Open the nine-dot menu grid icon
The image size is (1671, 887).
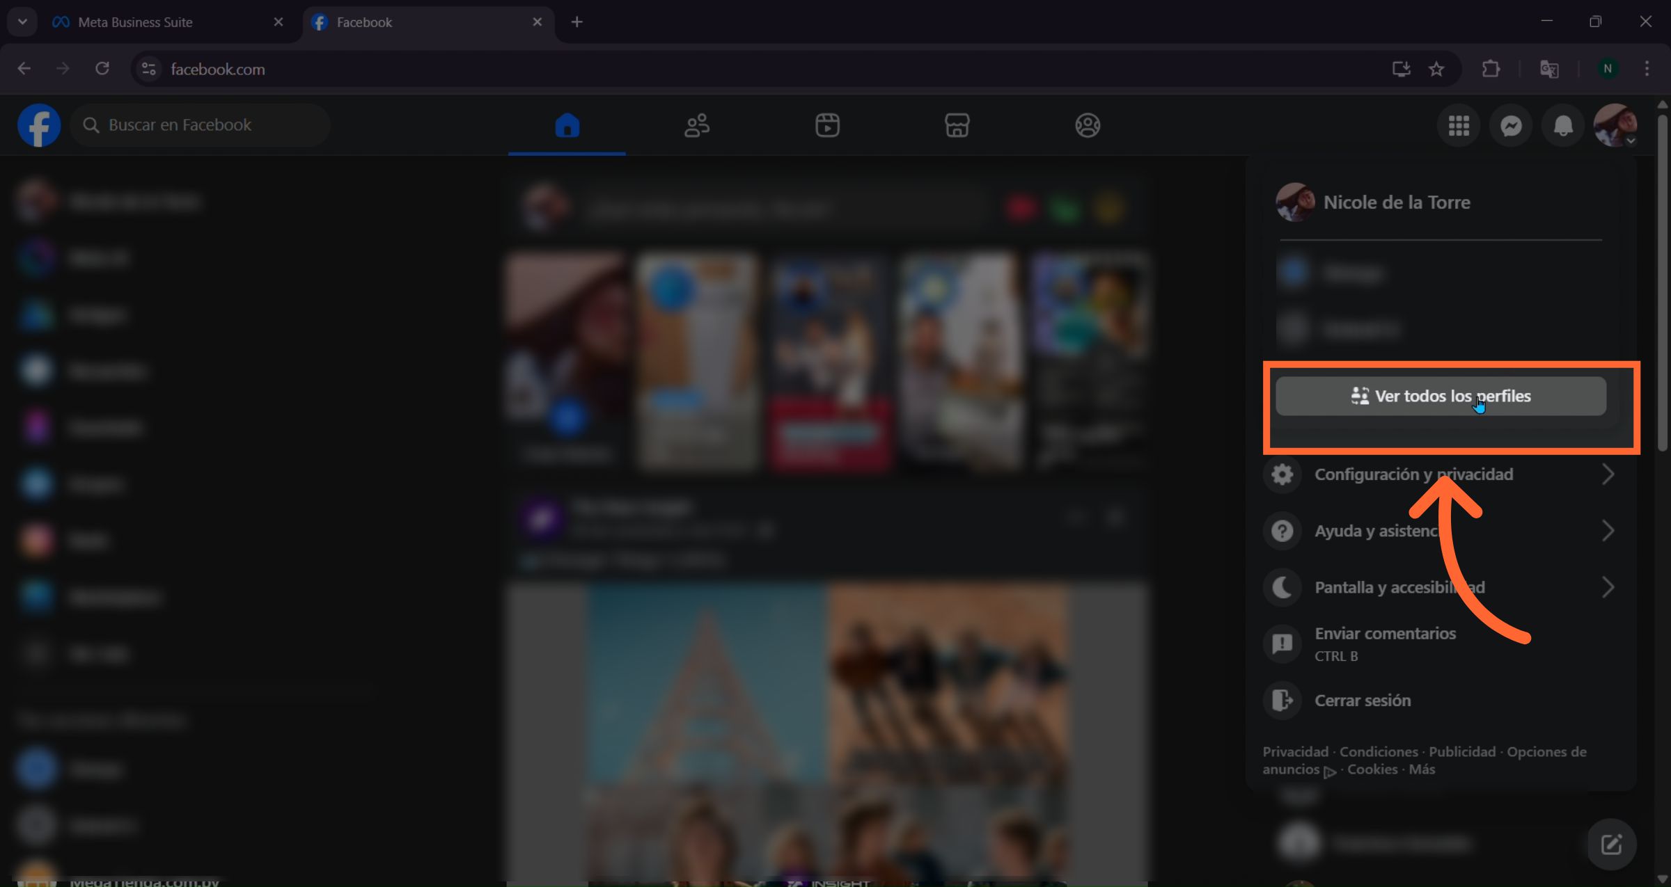(1459, 126)
